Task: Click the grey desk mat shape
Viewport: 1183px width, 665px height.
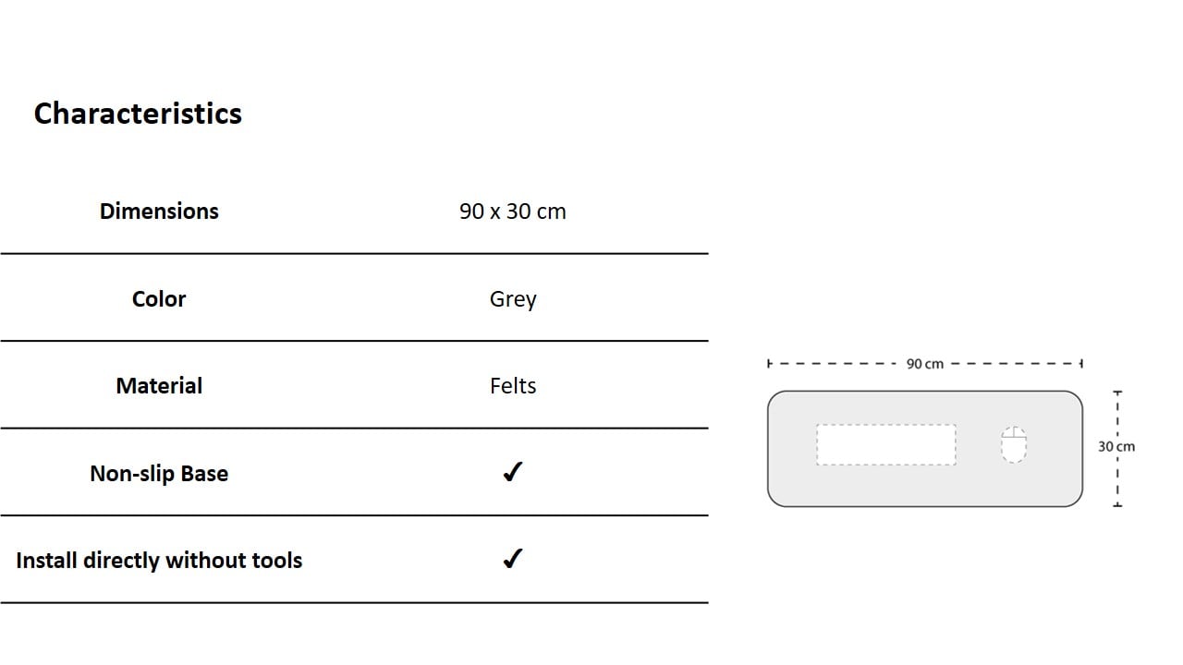Action: (x=924, y=485)
